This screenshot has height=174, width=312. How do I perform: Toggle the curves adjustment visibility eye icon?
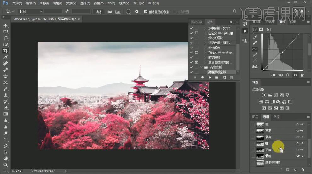point(295,75)
